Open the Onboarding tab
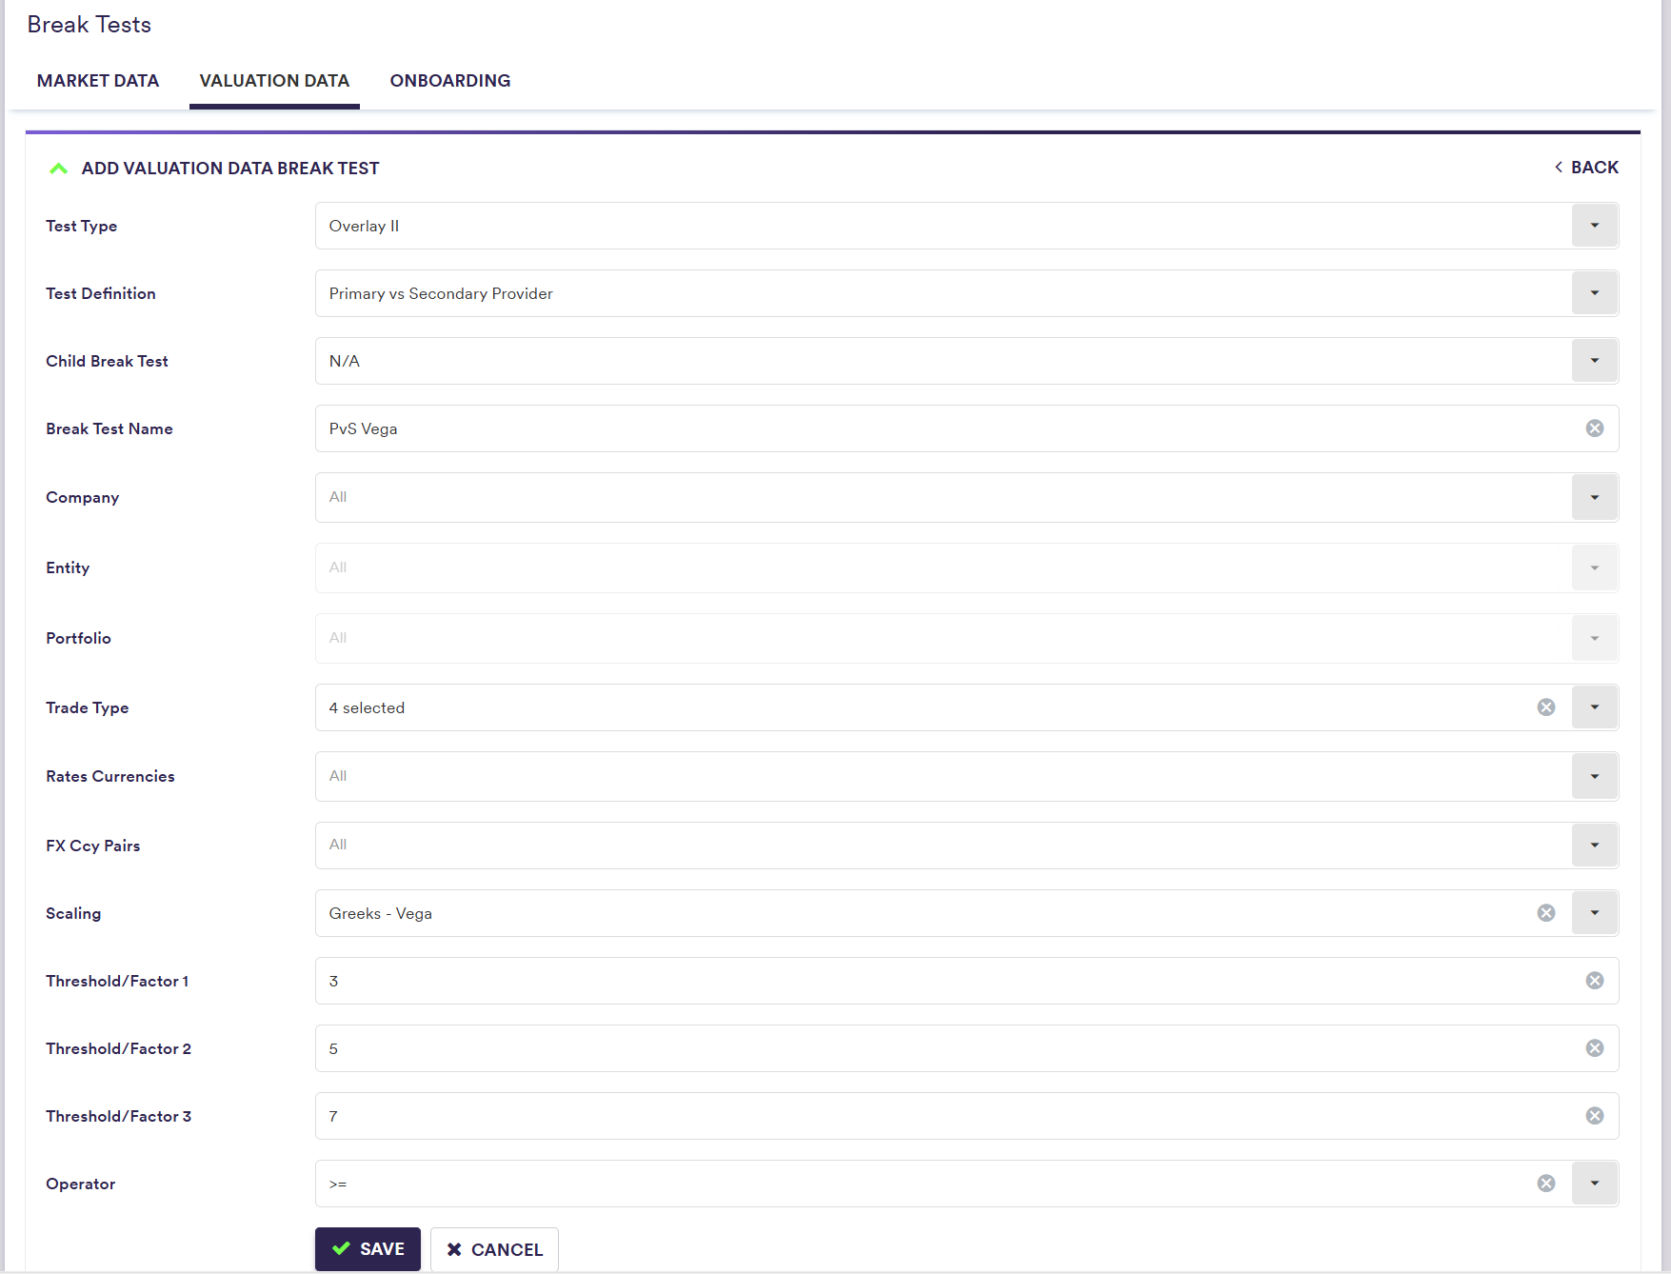Image resolution: width=1671 pixels, height=1274 pixels. [x=449, y=81]
